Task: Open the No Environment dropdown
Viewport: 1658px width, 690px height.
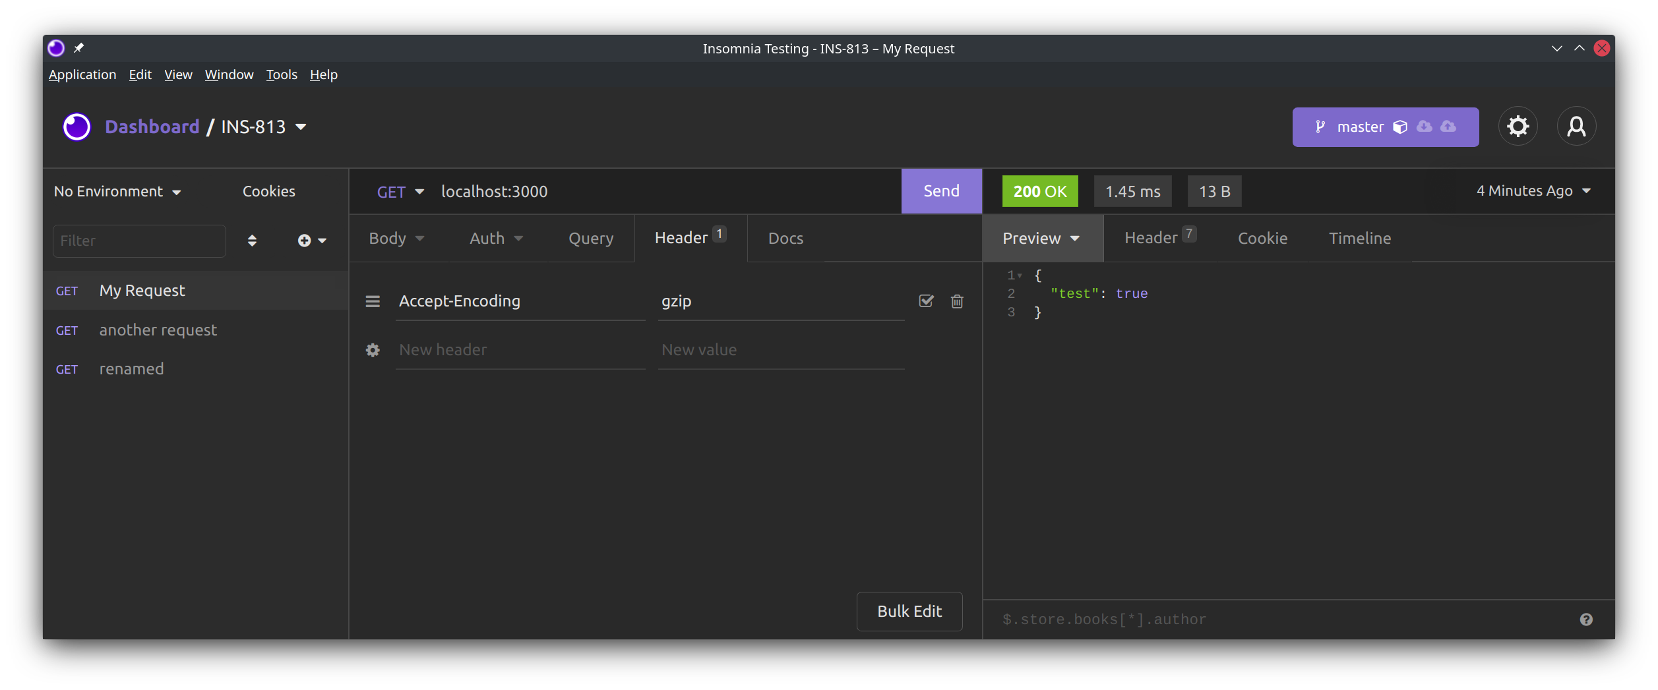Action: pyautogui.click(x=117, y=191)
